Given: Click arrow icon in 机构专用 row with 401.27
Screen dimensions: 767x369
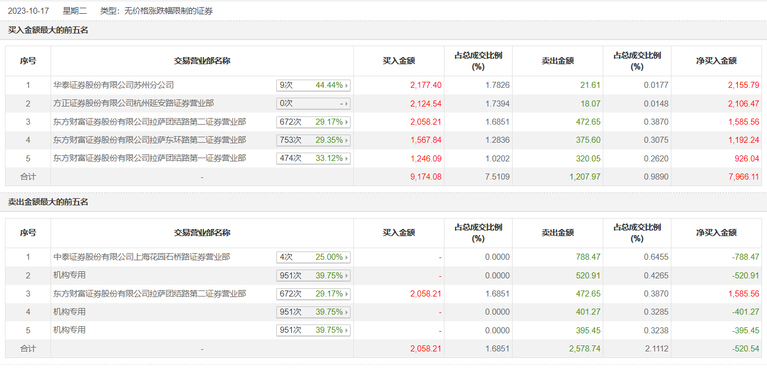Looking at the screenshot, I should tap(347, 312).
